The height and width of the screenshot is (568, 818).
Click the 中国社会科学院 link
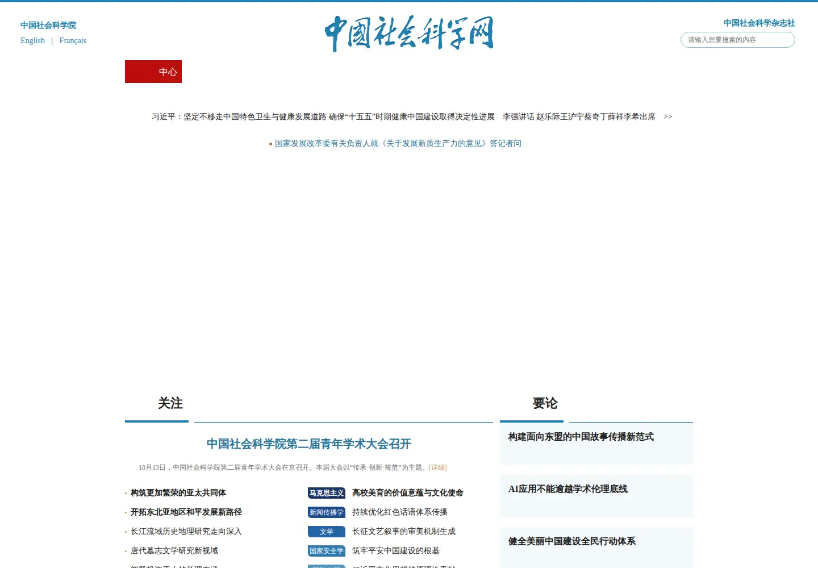[x=48, y=25]
